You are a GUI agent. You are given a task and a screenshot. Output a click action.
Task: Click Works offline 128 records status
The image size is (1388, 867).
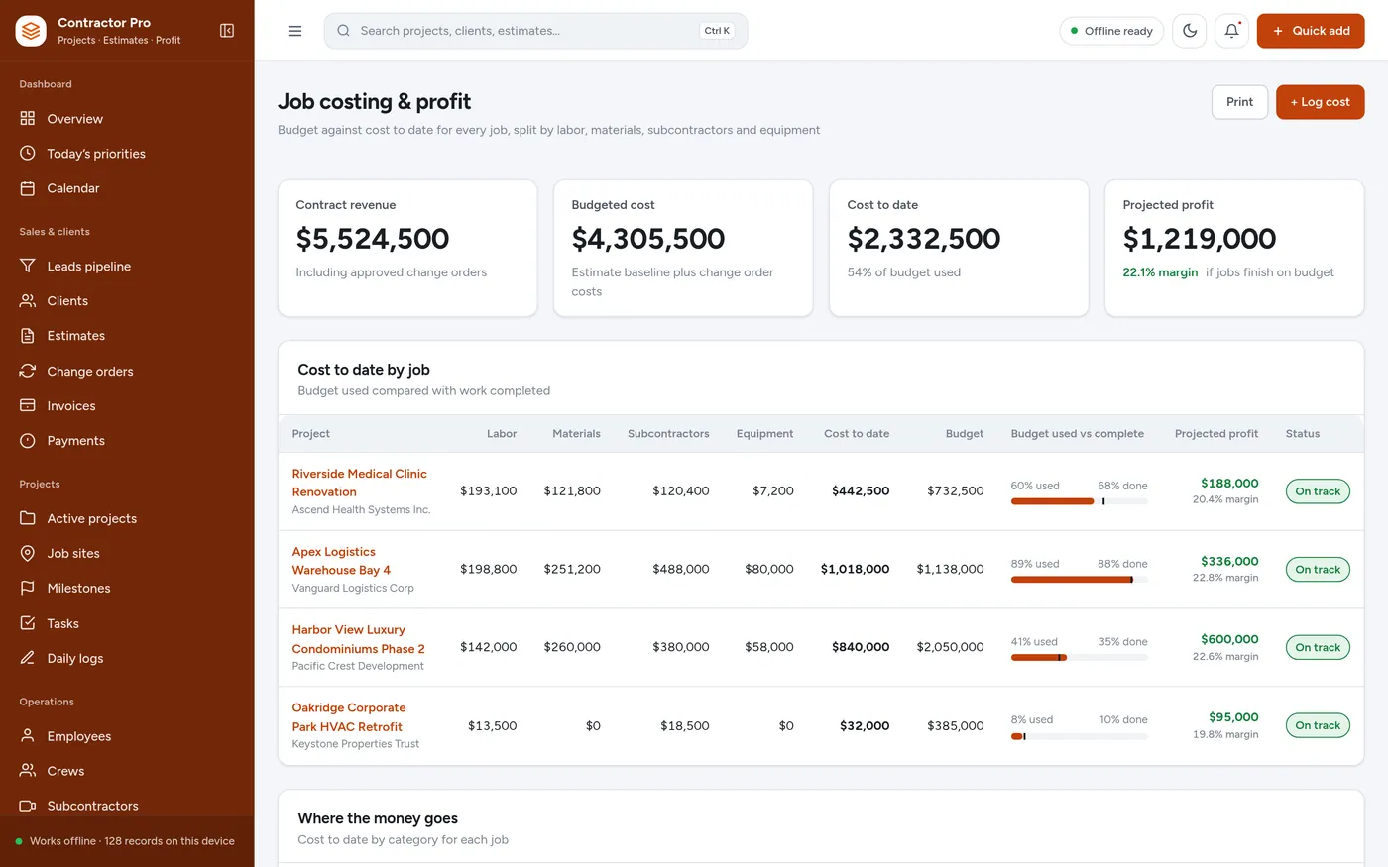click(127, 841)
